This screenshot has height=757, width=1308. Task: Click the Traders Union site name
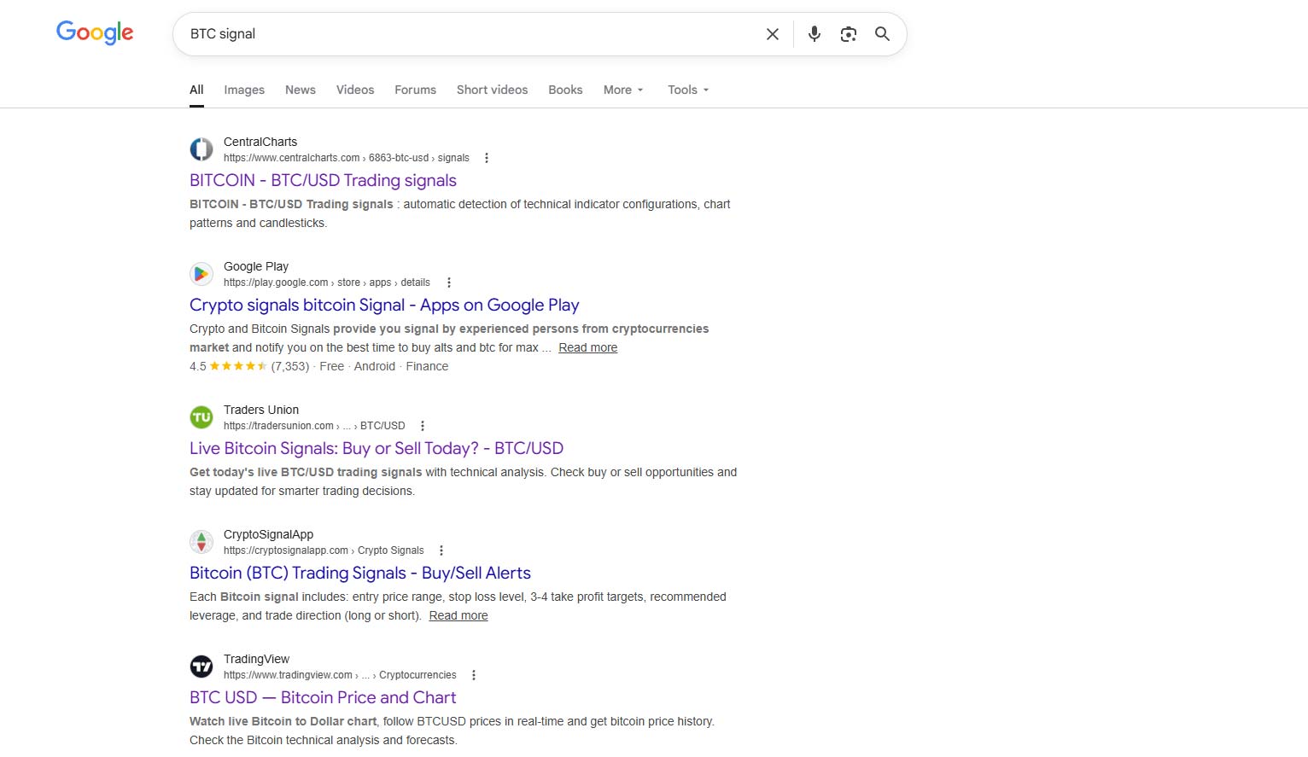tap(261, 410)
